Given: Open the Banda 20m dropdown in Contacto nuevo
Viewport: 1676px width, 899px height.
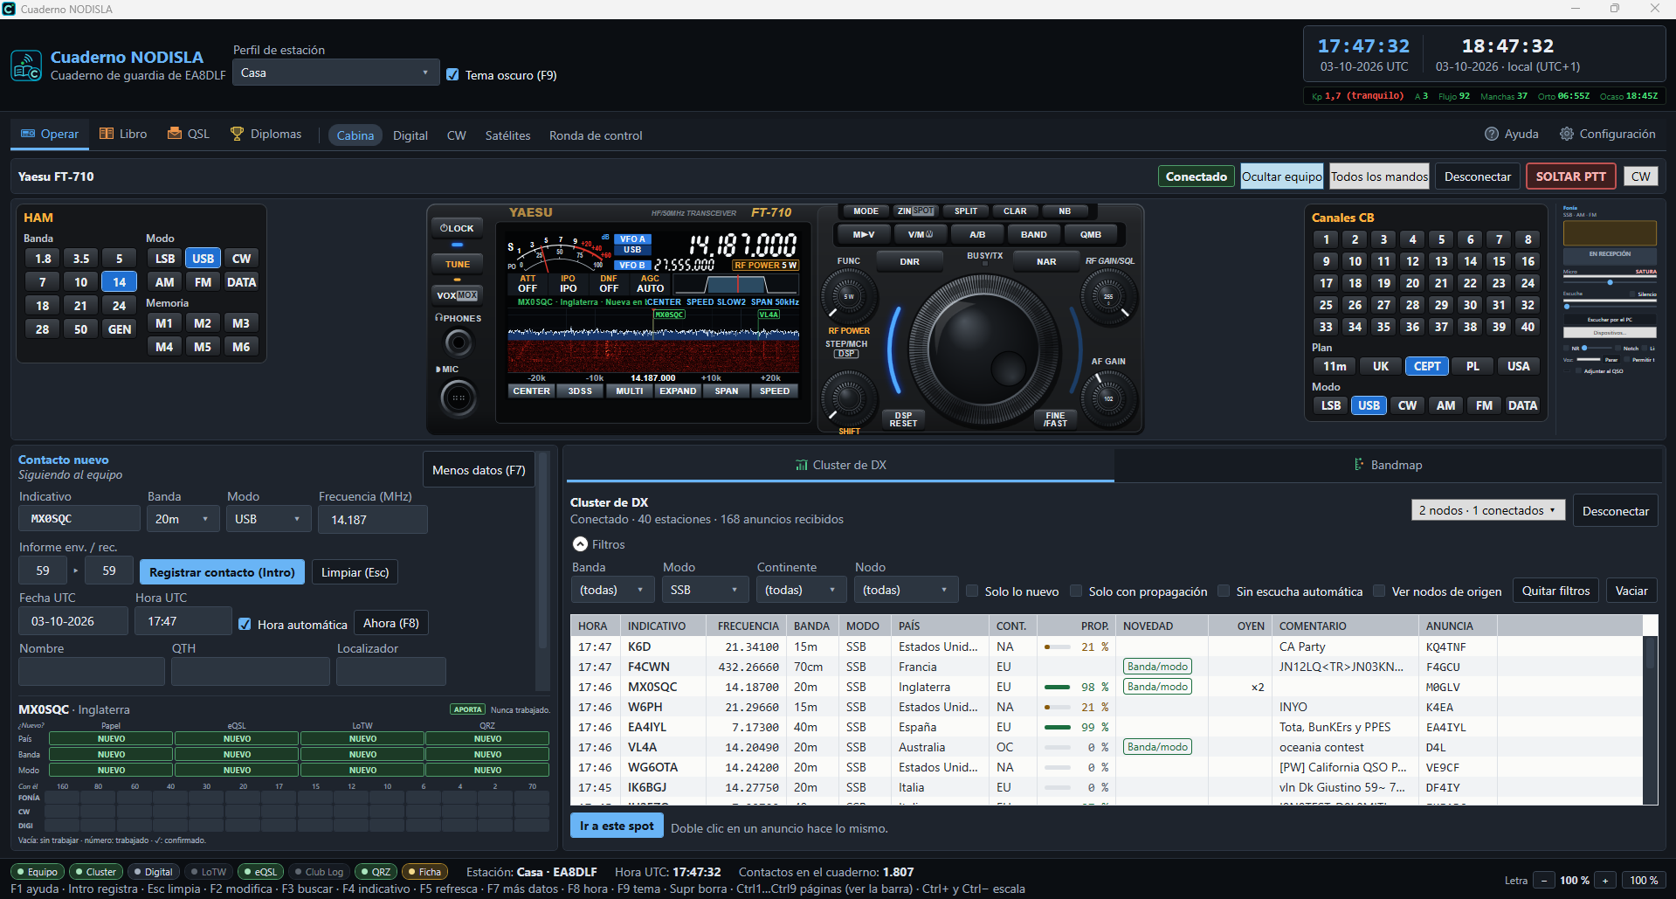Looking at the screenshot, I should [183, 519].
